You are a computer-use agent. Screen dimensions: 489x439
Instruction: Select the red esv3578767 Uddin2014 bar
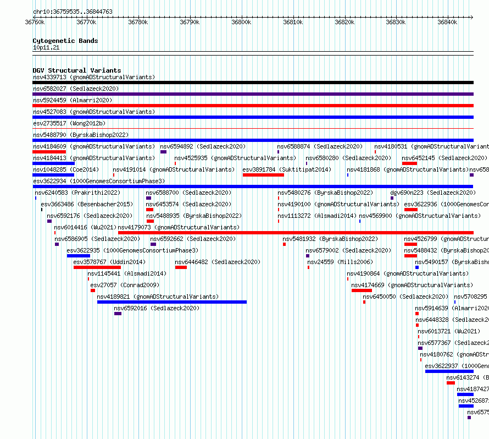[x=97, y=267]
